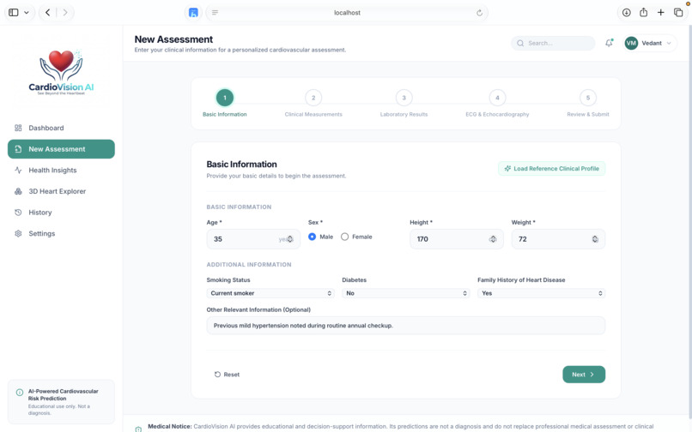Screen dimensions: 692x432
Task: Click the CardioVision AI heart logo
Action: click(x=61, y=72)
